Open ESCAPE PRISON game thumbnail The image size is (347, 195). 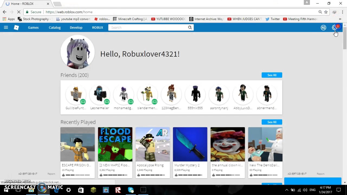[x=78, y=144]
